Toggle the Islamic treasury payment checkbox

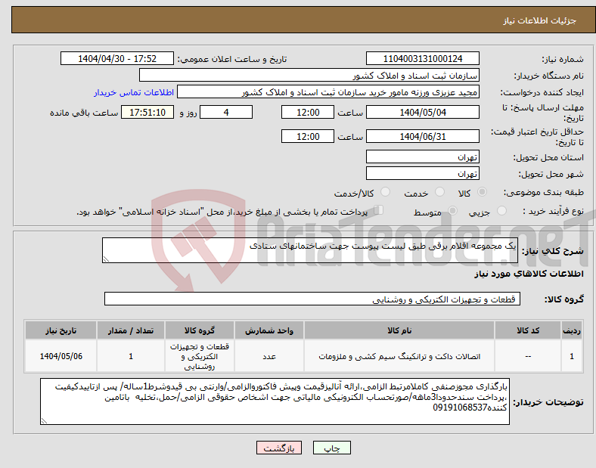tap(378, 210)
